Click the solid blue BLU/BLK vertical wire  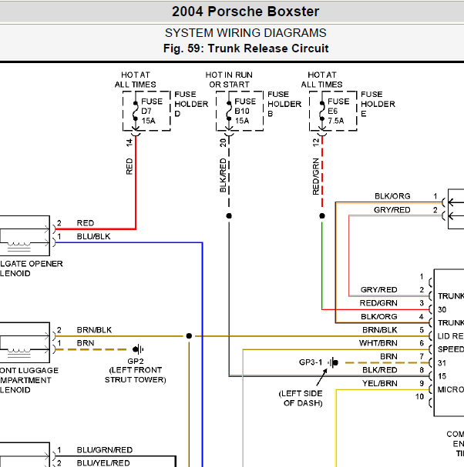202,355
